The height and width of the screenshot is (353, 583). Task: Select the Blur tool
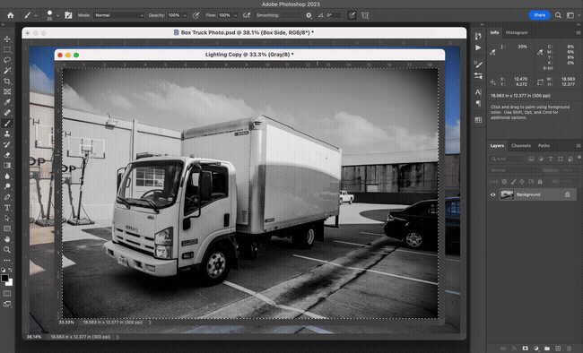tap(7, 176)
